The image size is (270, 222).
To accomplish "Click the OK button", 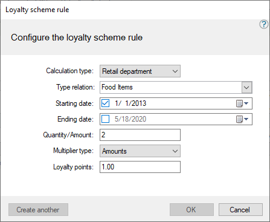I will (x=191, y=210).
